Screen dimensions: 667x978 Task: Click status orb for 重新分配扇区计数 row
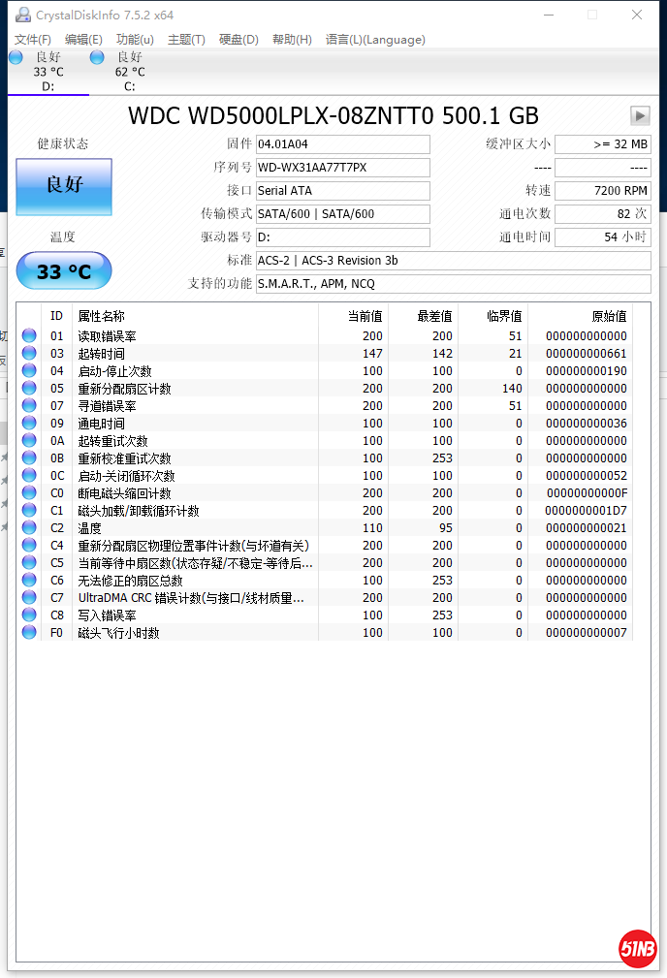[29, 389]
